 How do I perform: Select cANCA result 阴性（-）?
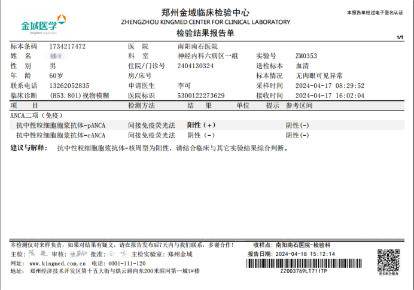pyautogui.click(x=201, y=135)
